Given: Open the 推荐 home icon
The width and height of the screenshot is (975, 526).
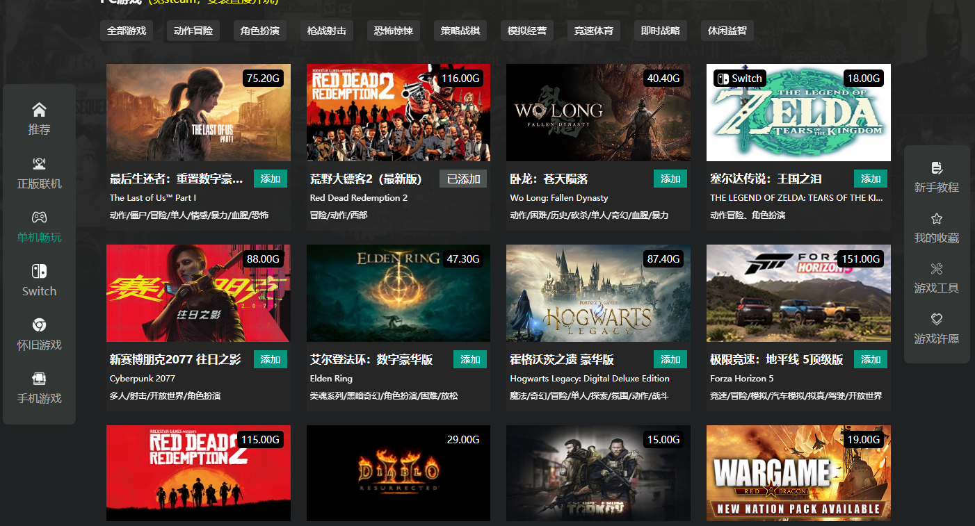Looking at the screenshot, I should (x=39, y=110).
